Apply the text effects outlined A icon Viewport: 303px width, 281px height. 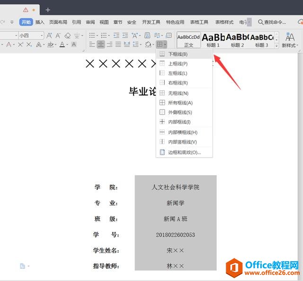pyautogui.click(x=39, y=45)
